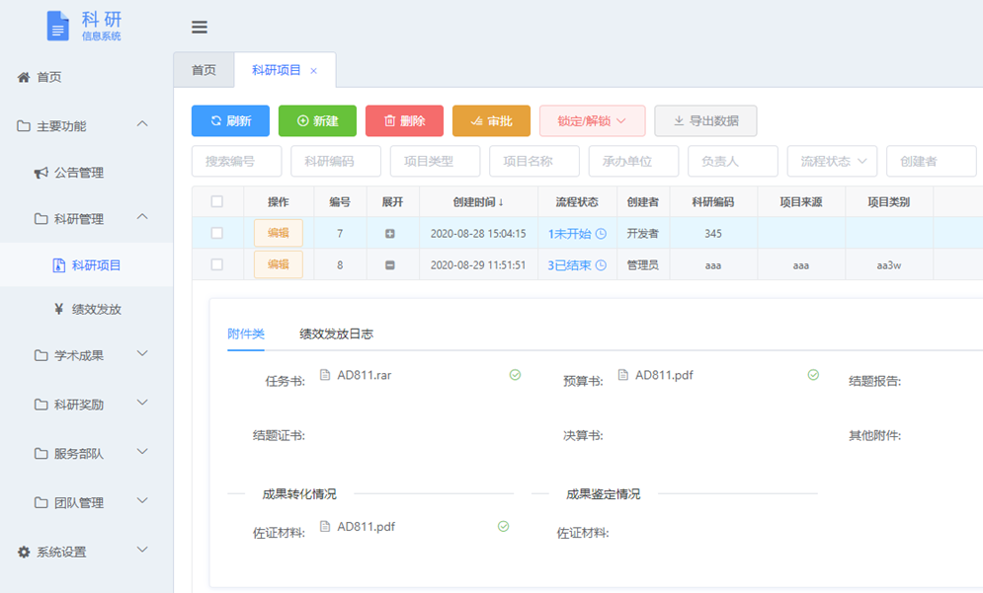Open the 流程状态 filter dropdown
983x593 pixels.
click(833, 161)
